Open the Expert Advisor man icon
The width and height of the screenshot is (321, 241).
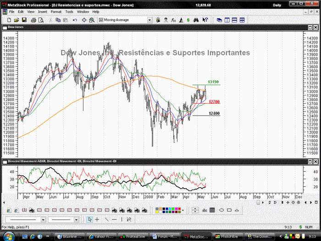(166, 20)
